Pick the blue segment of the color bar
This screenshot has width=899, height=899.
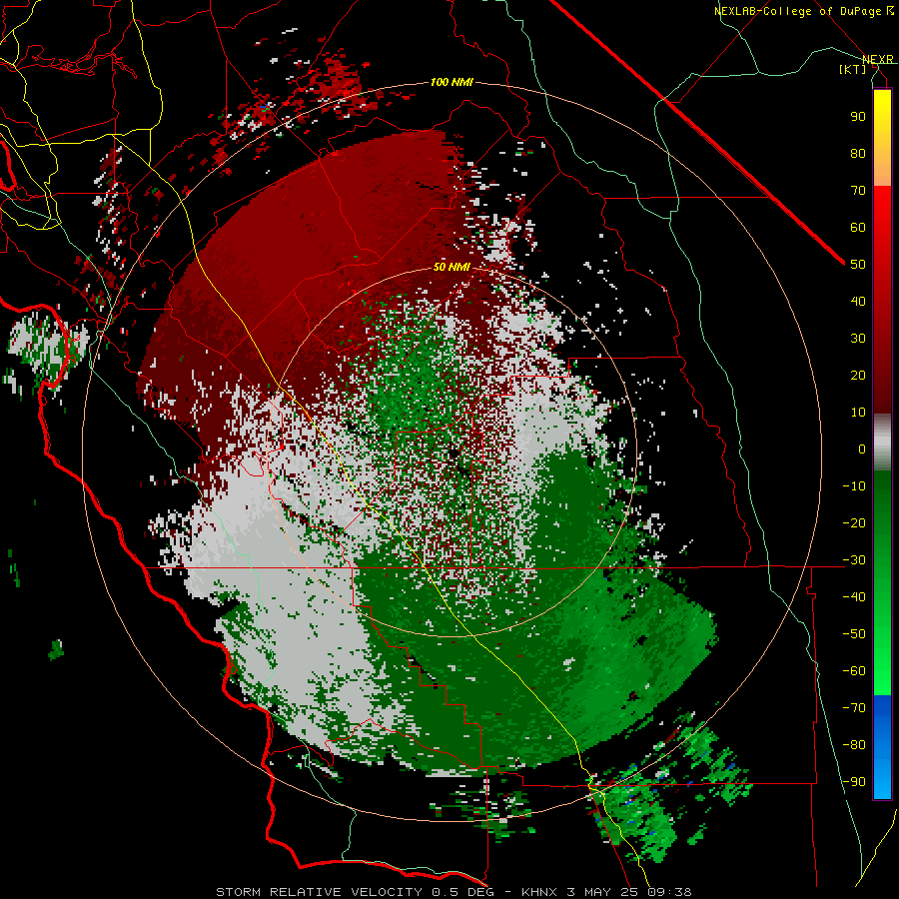click(882, 747)
